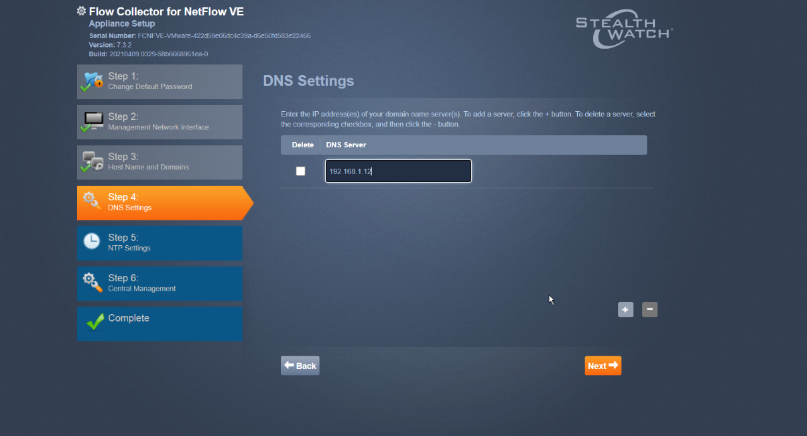
Task: Click the Delete column header
Action: (302, 145)
